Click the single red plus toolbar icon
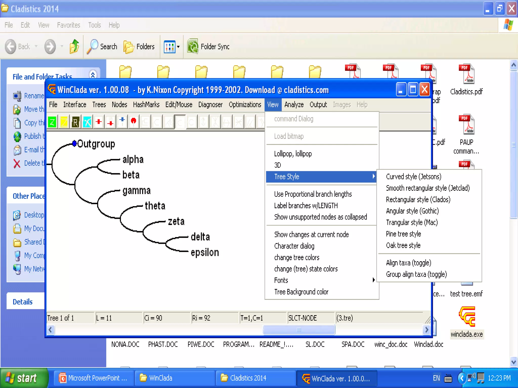 (x=99, y=122)
